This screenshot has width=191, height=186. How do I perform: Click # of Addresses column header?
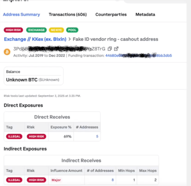click(100, 171)
